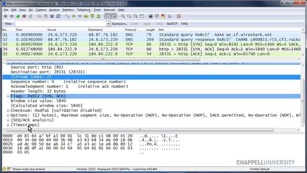Stop the running capture (red square)

pyautogui.click(x=24, y=16)
